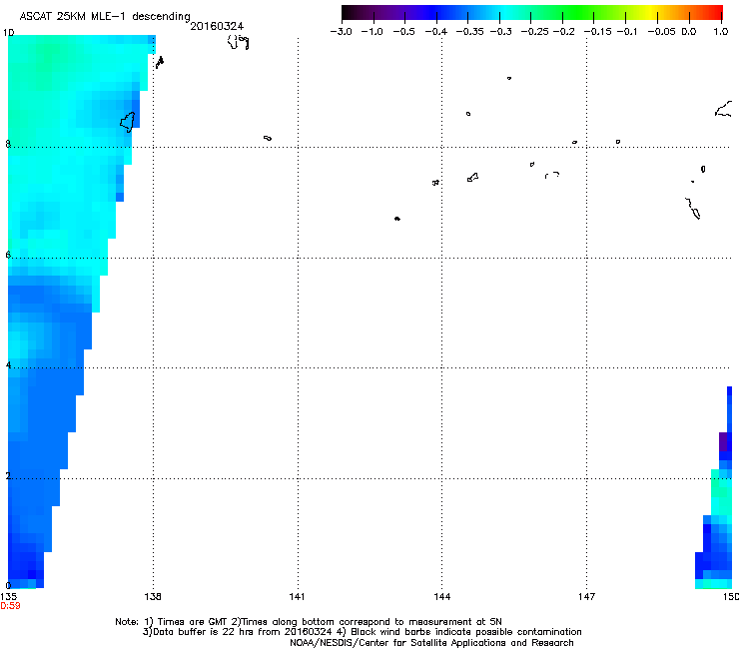Click the longitude label 141
This screenshot has width=739, height=649.
click(x=297, y=597)
